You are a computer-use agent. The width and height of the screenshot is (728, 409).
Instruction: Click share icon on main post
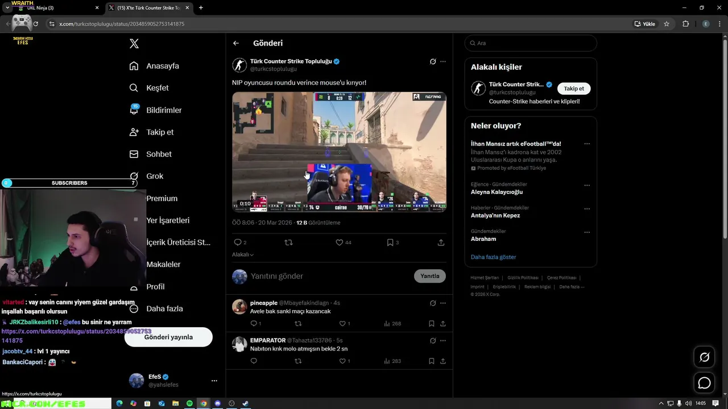coord(441,243)
